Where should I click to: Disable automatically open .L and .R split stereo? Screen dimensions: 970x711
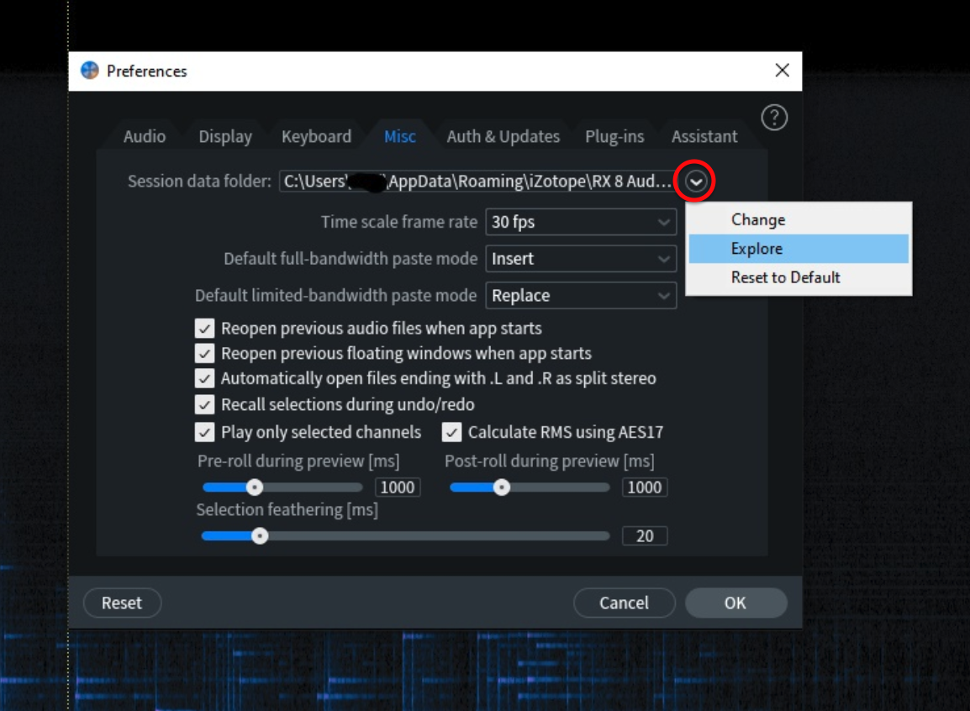(x=205, y=378)
